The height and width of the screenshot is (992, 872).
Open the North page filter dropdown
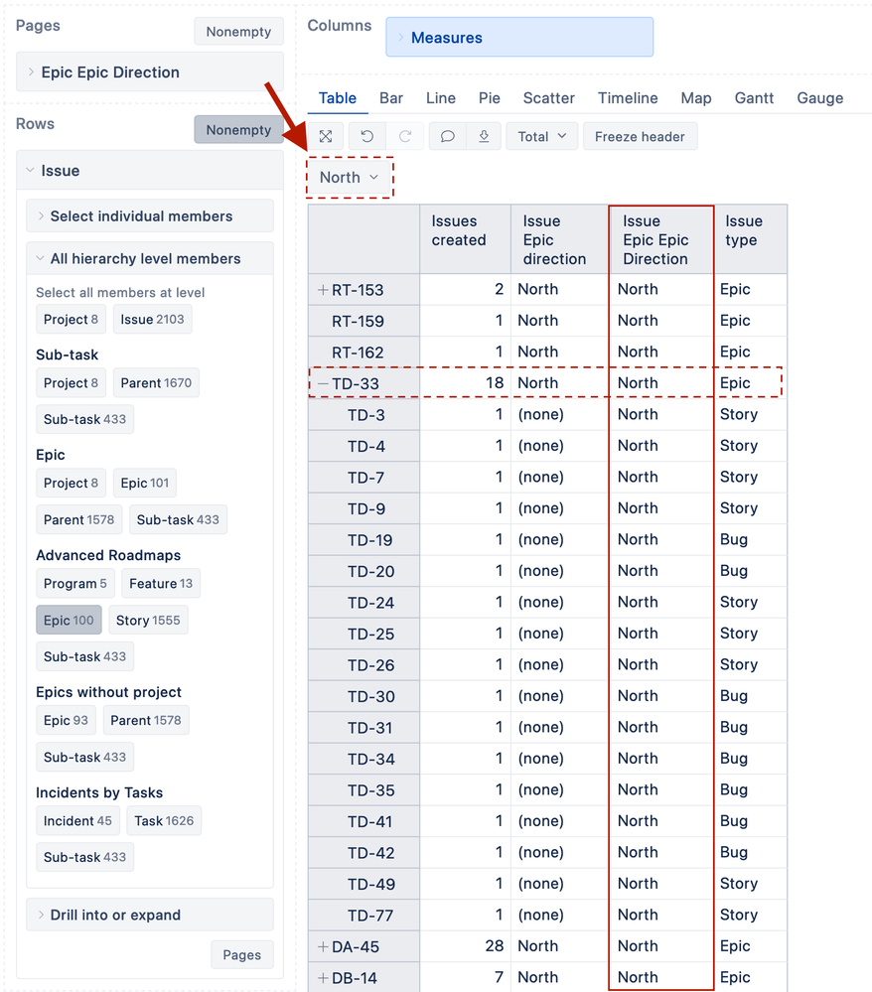(349, 177)
